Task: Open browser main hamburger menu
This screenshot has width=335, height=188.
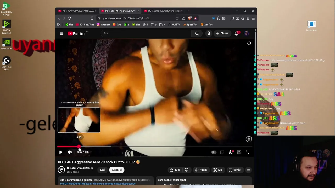Action: 253,18
